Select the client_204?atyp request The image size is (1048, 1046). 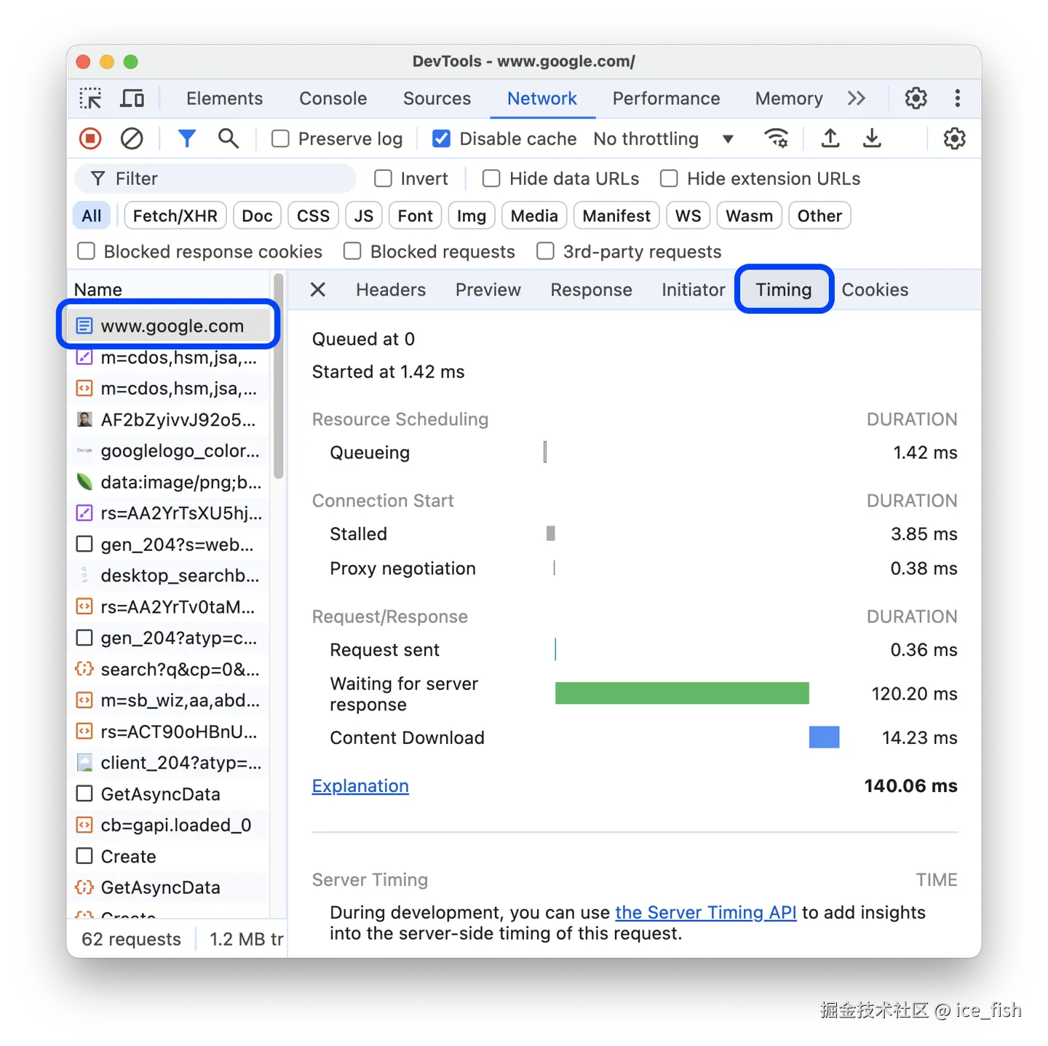coord(168,763)
